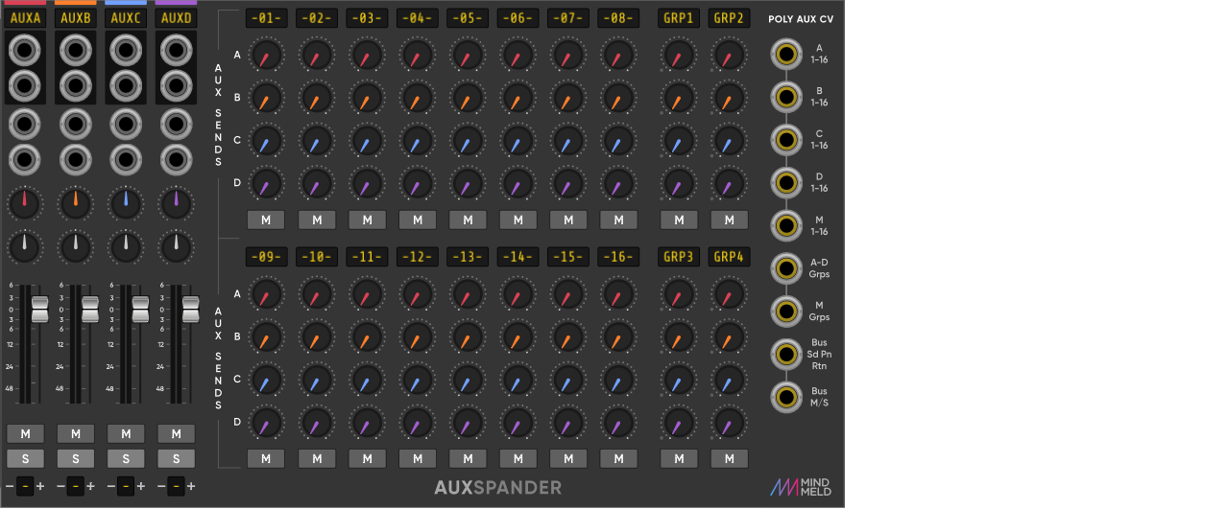The width and height of the screenshot is (1227, 509).
Task: Click track -02- send A red knob
Action: coord(317,55)
